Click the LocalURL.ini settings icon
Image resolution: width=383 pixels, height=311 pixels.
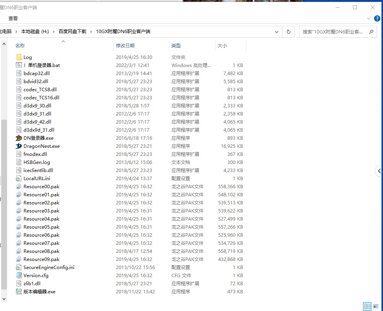18,178
